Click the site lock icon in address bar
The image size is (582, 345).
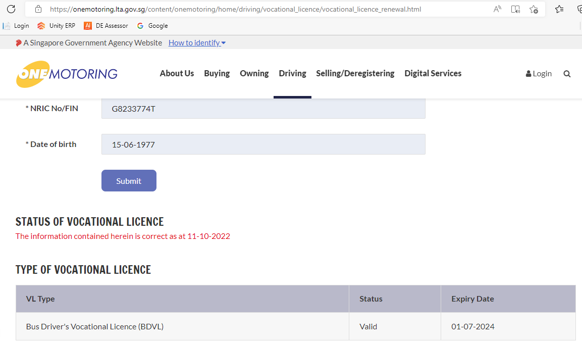[38, 9]
